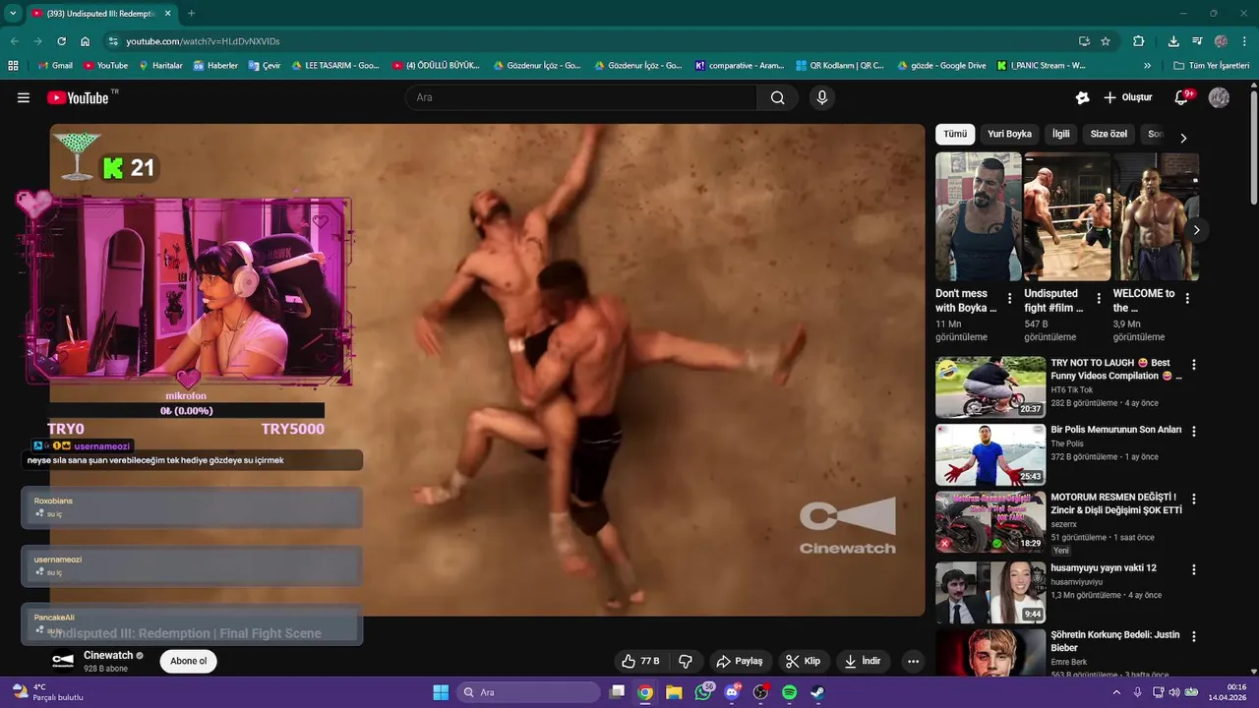1259x708 pixels.
Task: Open Bir Polis Memurunun Son Anları thumbnail
Action: click(990, 454)
